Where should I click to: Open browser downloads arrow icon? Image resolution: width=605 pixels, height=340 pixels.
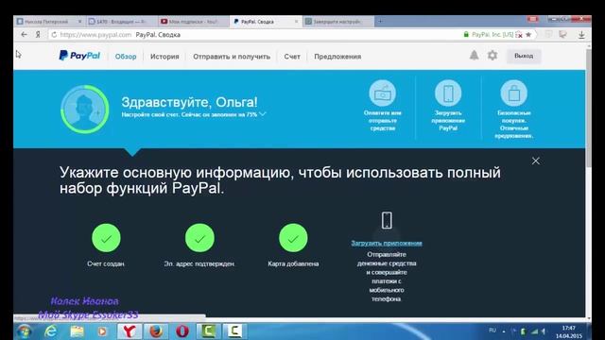581,35
